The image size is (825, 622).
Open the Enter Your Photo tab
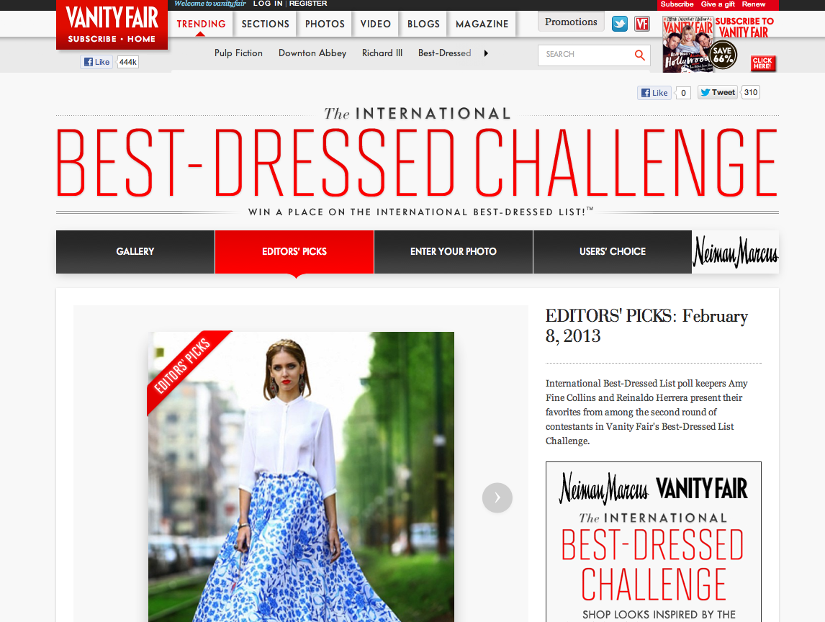[x=453, y=251]
